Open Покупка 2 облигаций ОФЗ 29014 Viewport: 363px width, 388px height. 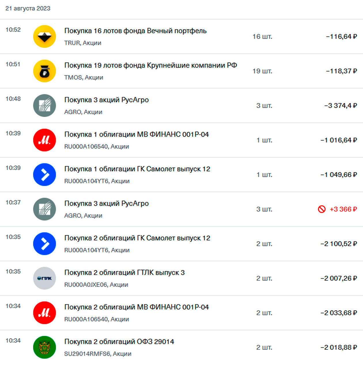(x=181, y=347)
